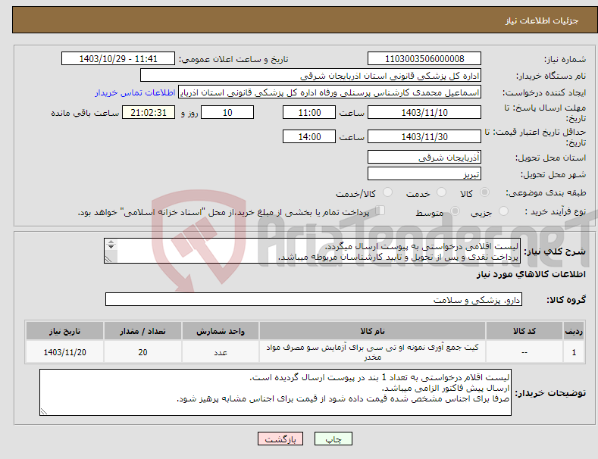Viewport: 598px width, 459px height.
Task: Click the row number cell 1
Action: pyautogui.click(x=574, y=352)
